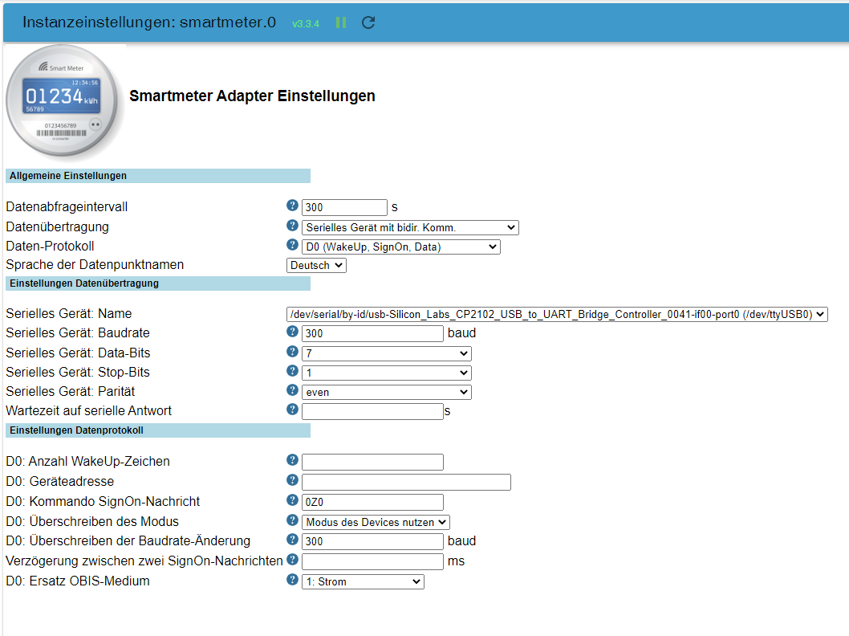The height and width of the screenshot is (636, 849).
Task: Click the Kommando SignOn-Nachricht field
Action: point(372,502)
